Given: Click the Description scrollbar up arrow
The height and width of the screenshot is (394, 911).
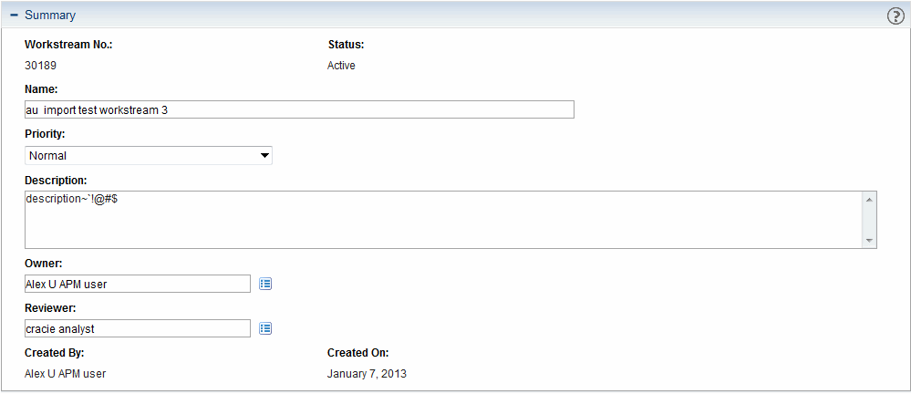Looking at the screenshot, I should point(869,200).
